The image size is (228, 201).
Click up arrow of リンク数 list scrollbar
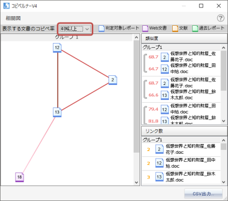[224, 140]
